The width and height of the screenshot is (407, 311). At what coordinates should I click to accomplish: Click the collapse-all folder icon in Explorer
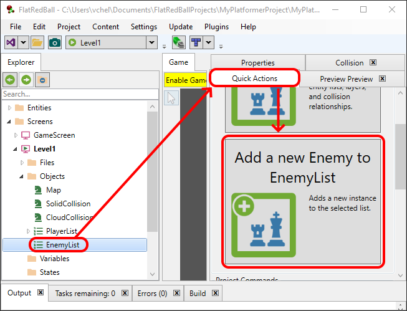[x=42, y=80]
